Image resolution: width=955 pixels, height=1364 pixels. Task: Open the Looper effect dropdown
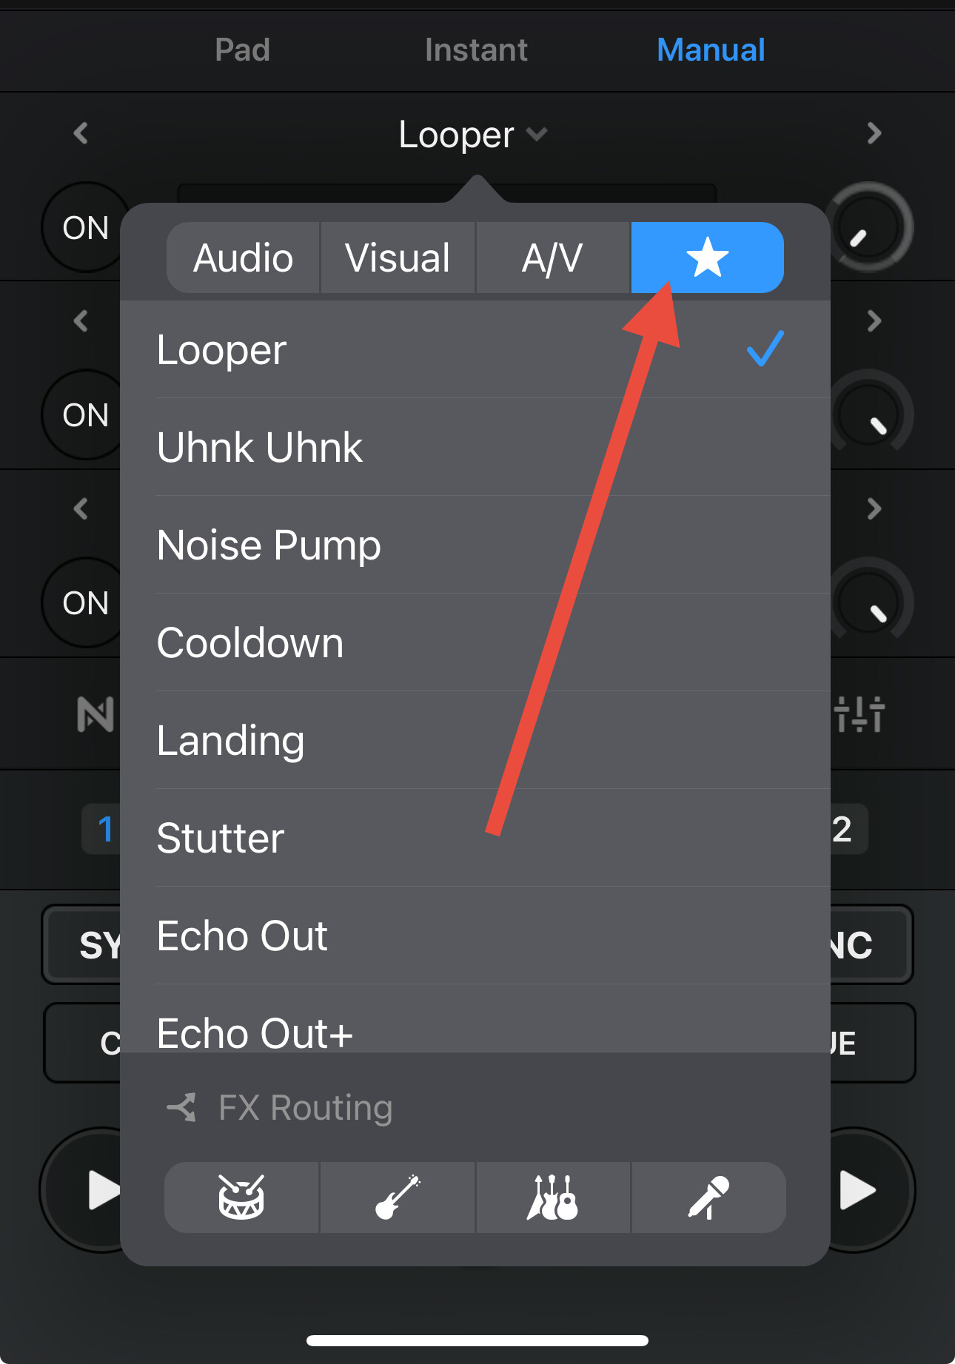tap(473, 135)
